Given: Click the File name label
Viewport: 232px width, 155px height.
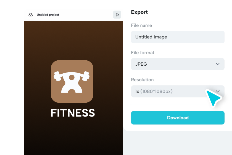Looking at the screenshot, I should tap(141, 25).
